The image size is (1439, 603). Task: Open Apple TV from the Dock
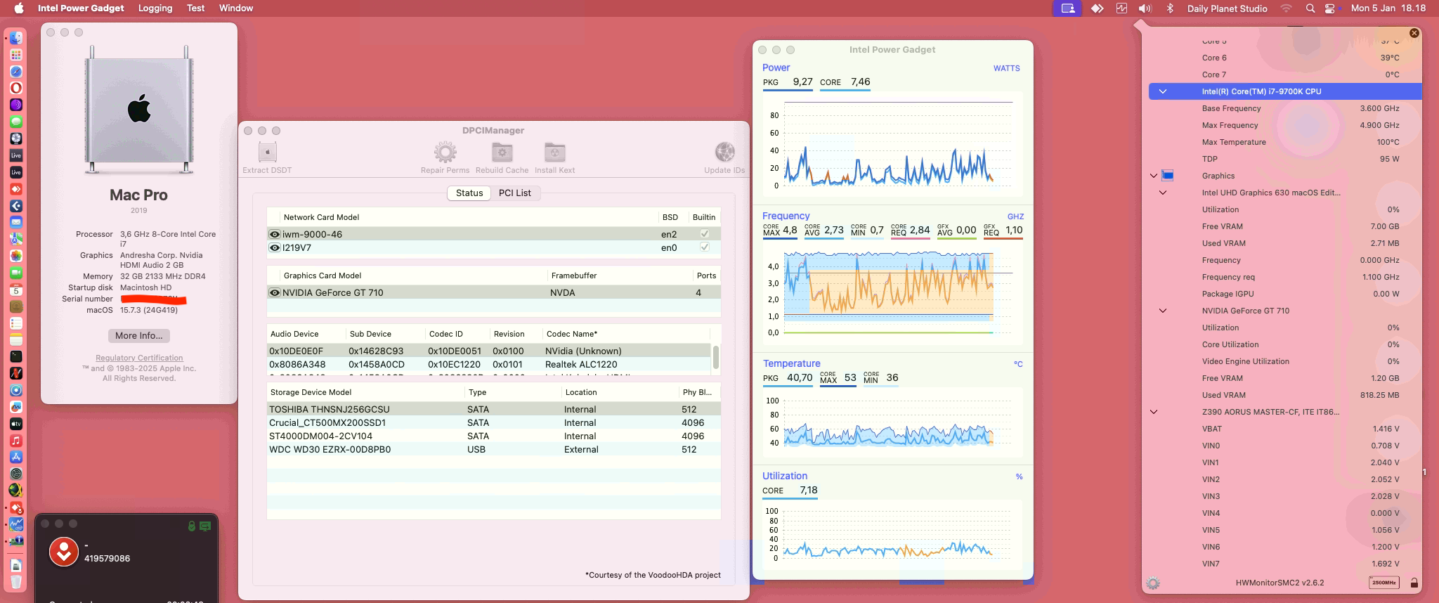(15, 424)
